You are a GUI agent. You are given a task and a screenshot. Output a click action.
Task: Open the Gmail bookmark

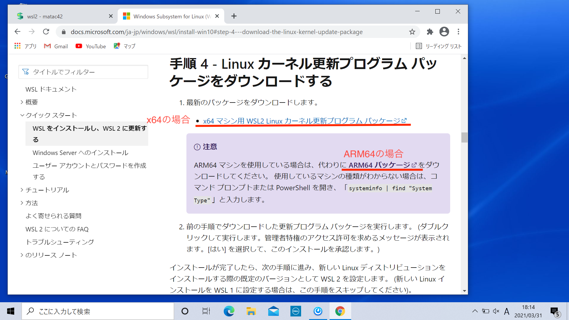click(x=56, y=46)
